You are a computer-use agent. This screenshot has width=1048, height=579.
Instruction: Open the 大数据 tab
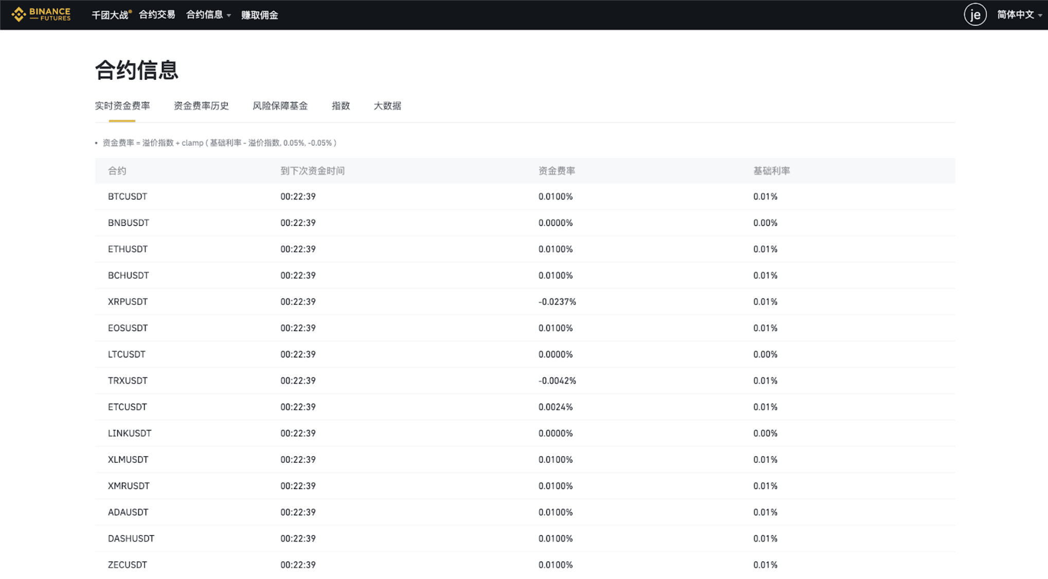[x=387, y=106]
